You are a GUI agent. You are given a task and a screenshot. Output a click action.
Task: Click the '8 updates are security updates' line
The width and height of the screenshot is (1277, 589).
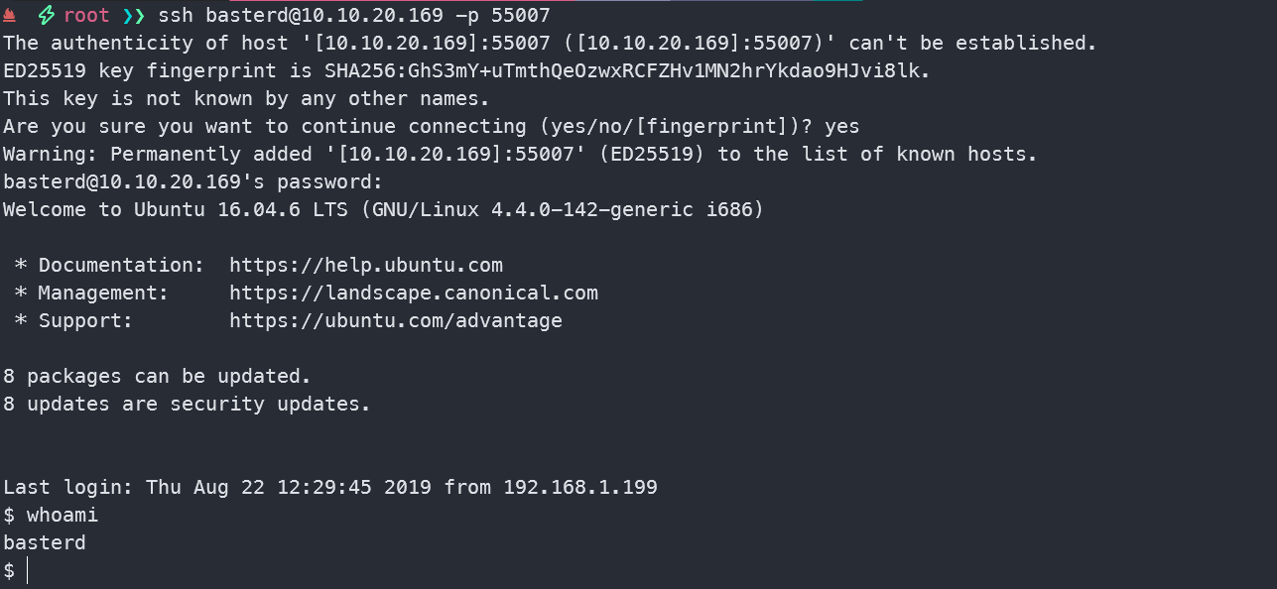click(187, 405)
